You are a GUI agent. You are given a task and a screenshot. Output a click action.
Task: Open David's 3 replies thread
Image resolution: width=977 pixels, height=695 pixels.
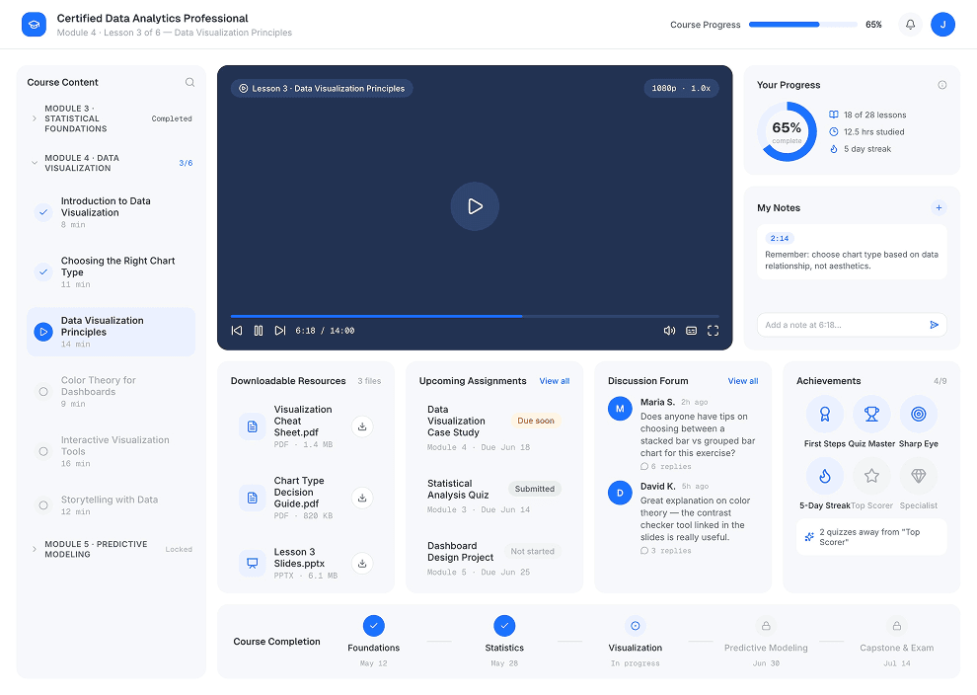tap(666, 551)
